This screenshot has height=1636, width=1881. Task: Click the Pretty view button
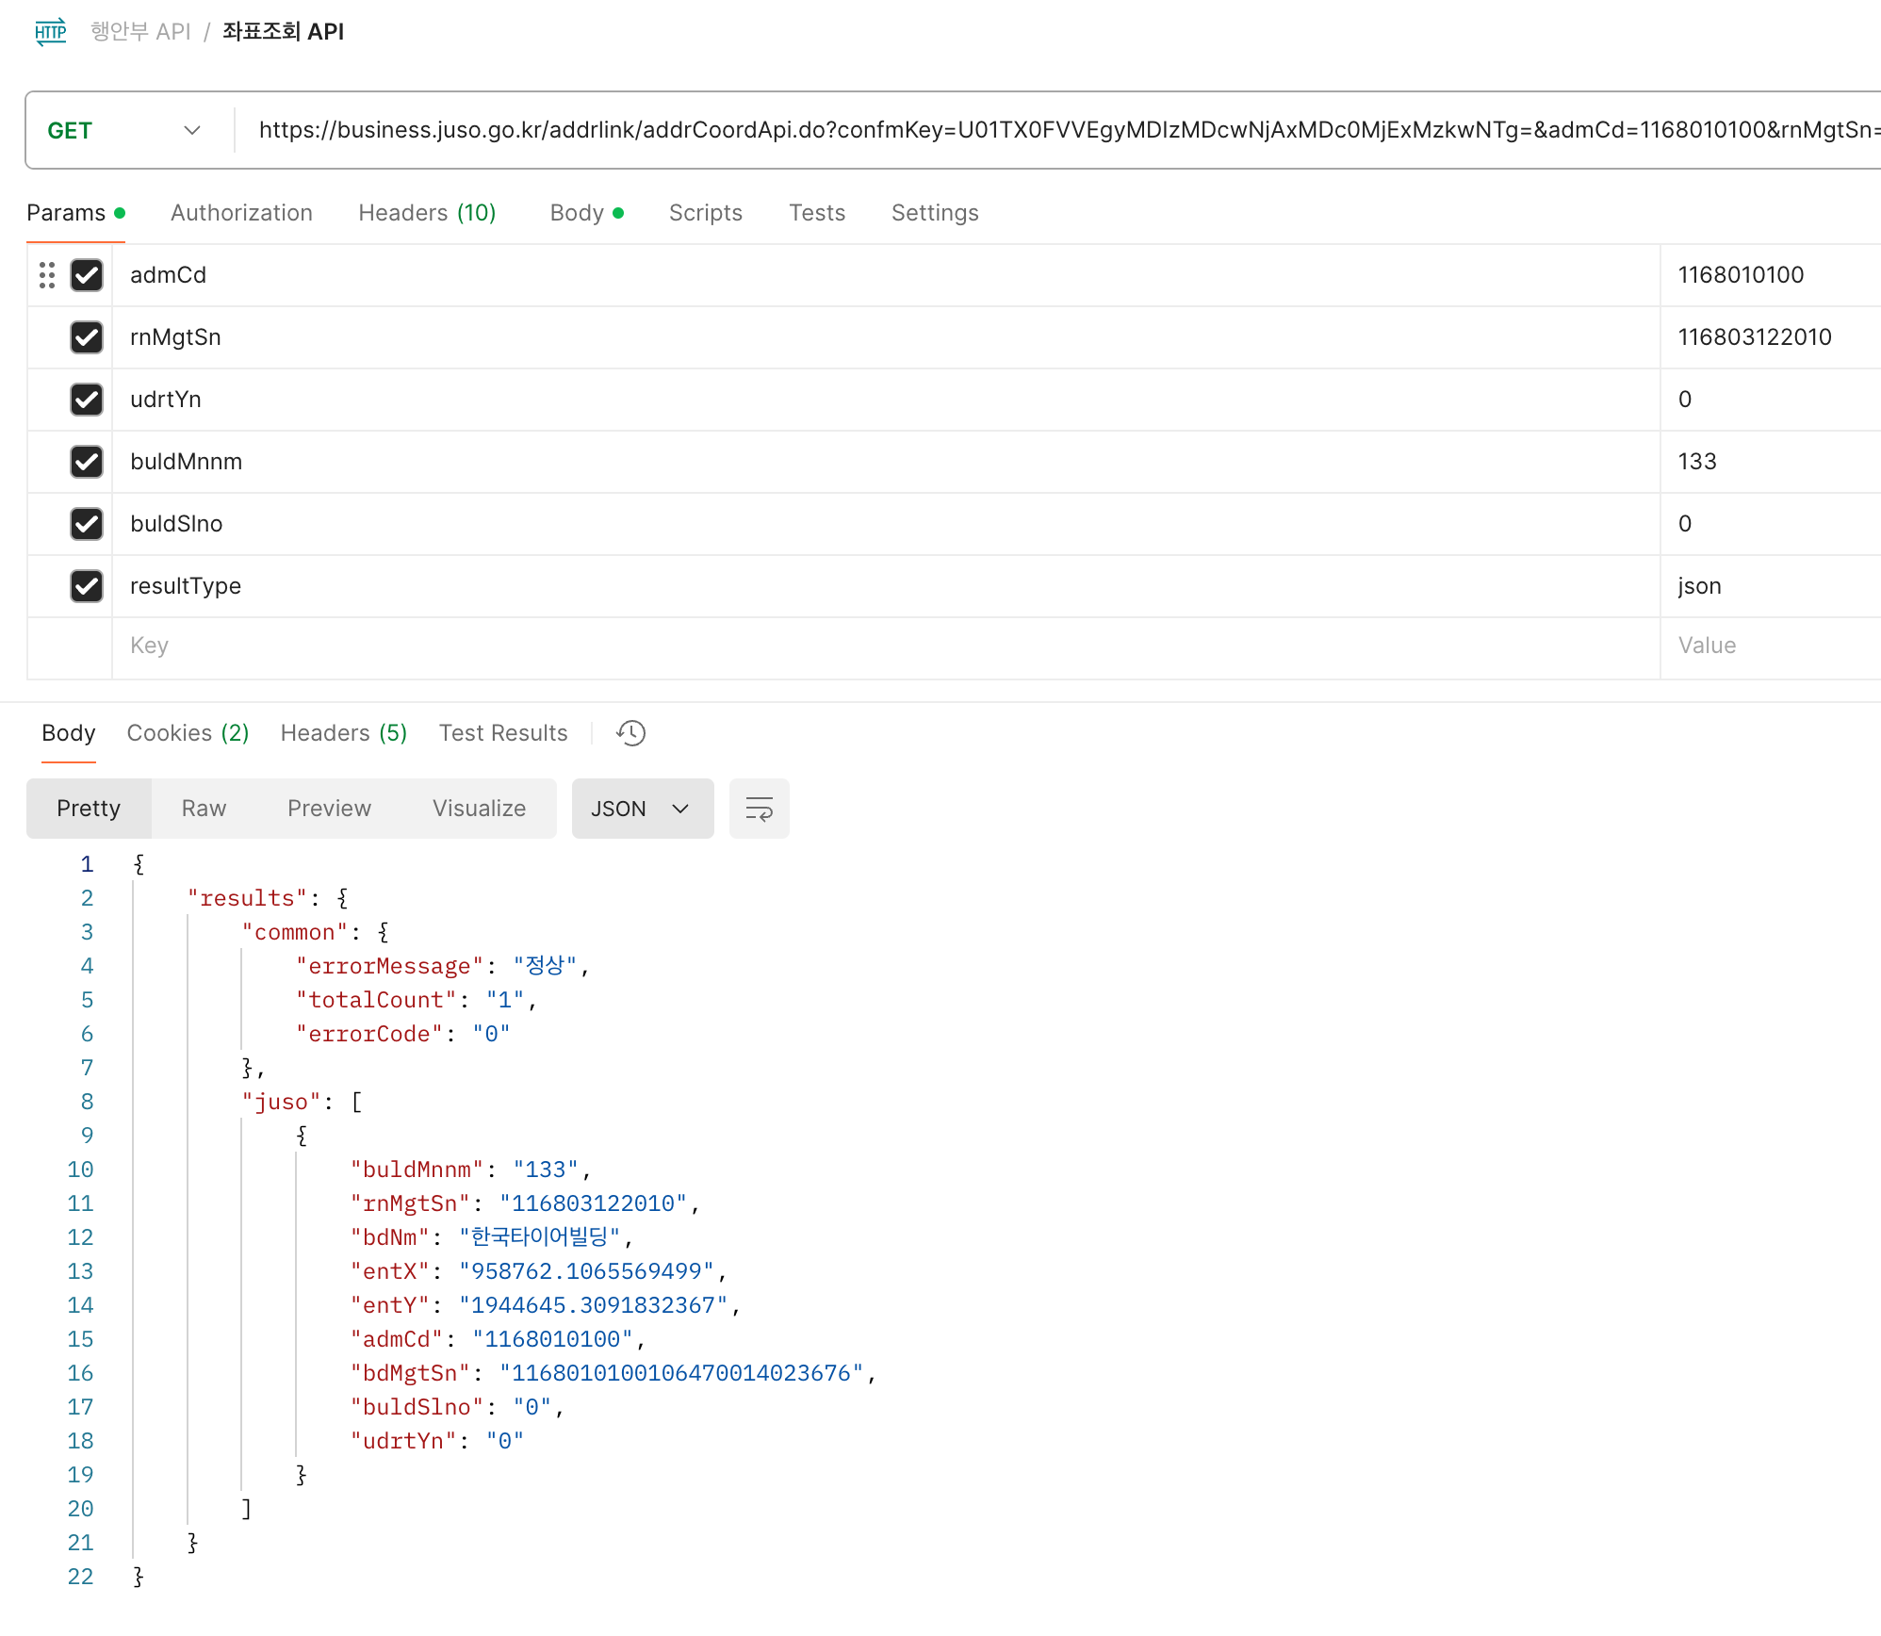pyautogui.click(x=88, y=808)
